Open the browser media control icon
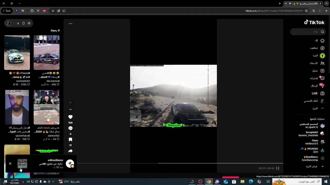The height and width of the screenshot is (185, 330). pos(23,11)
